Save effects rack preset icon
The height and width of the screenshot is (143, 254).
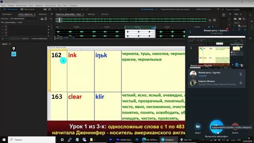[42, 19]
